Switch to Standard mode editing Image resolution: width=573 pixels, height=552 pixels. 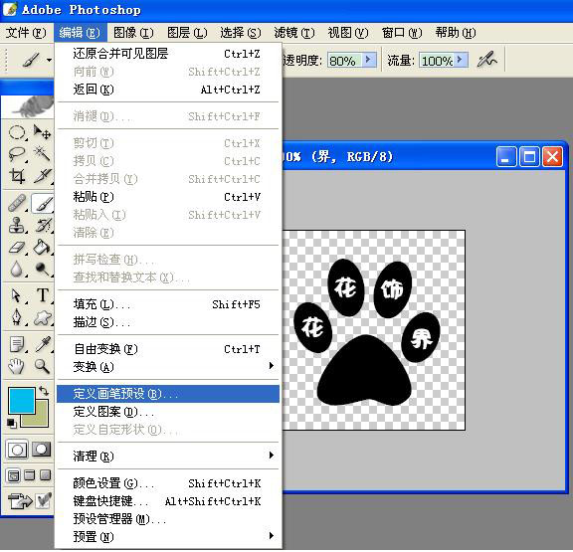17,450
